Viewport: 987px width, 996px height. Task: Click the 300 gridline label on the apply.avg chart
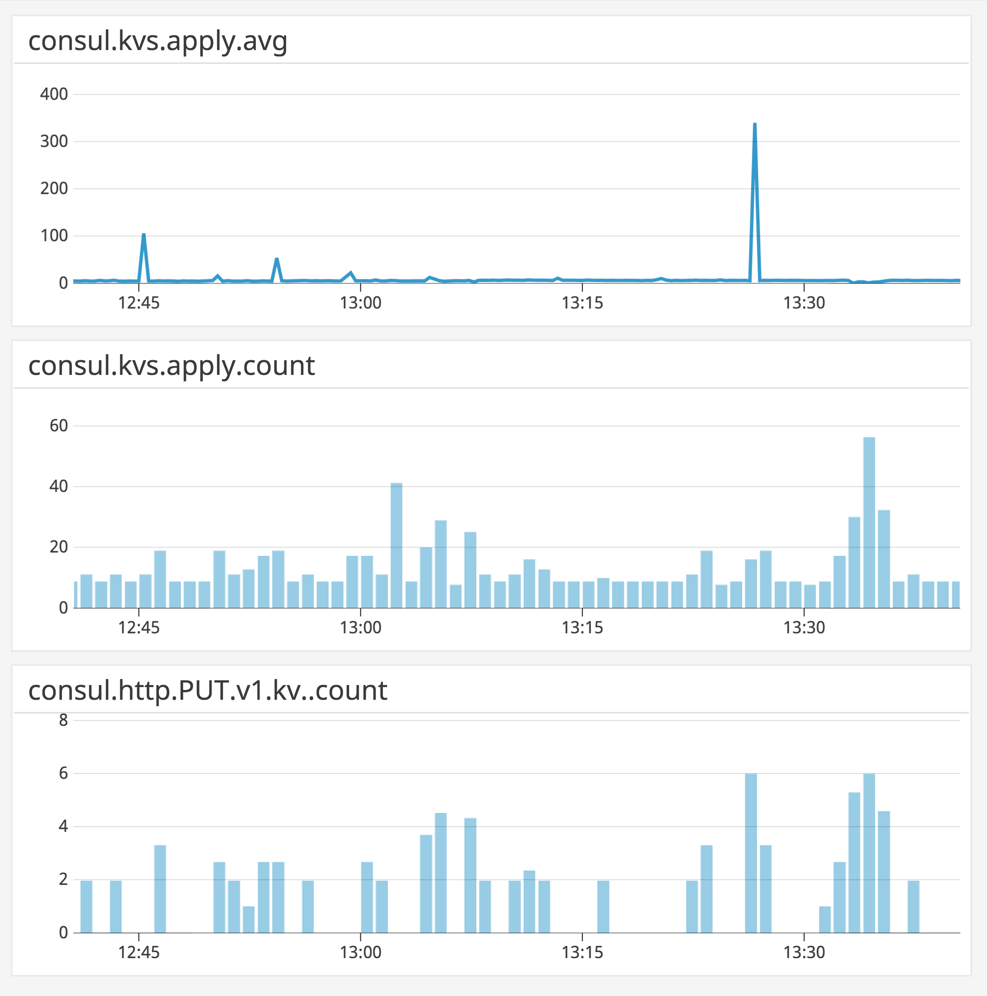click(54, 141)
